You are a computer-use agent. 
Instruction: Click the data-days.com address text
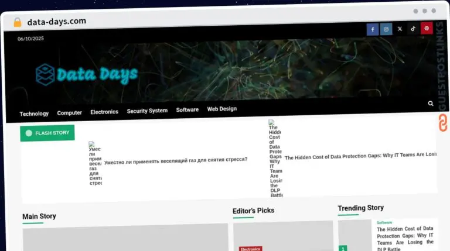[56, 22]
